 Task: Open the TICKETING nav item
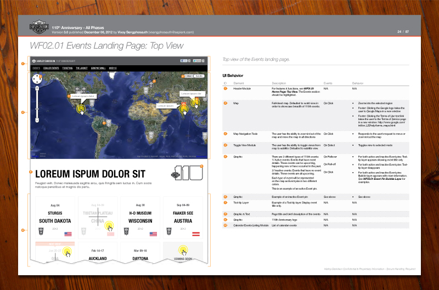click(x=67, y=68)
